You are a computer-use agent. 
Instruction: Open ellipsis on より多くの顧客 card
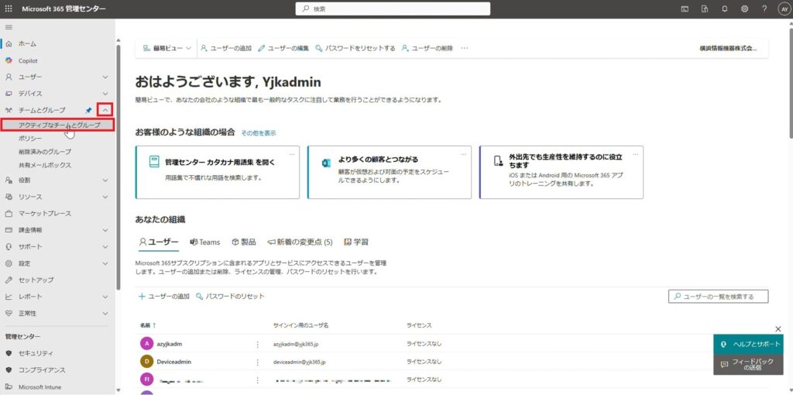click(x=464, y=154)
